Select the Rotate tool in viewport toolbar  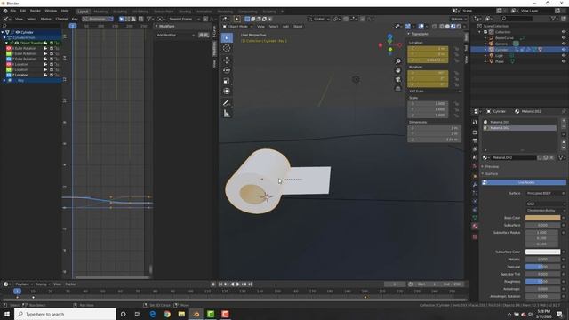(x=227, y=70)
